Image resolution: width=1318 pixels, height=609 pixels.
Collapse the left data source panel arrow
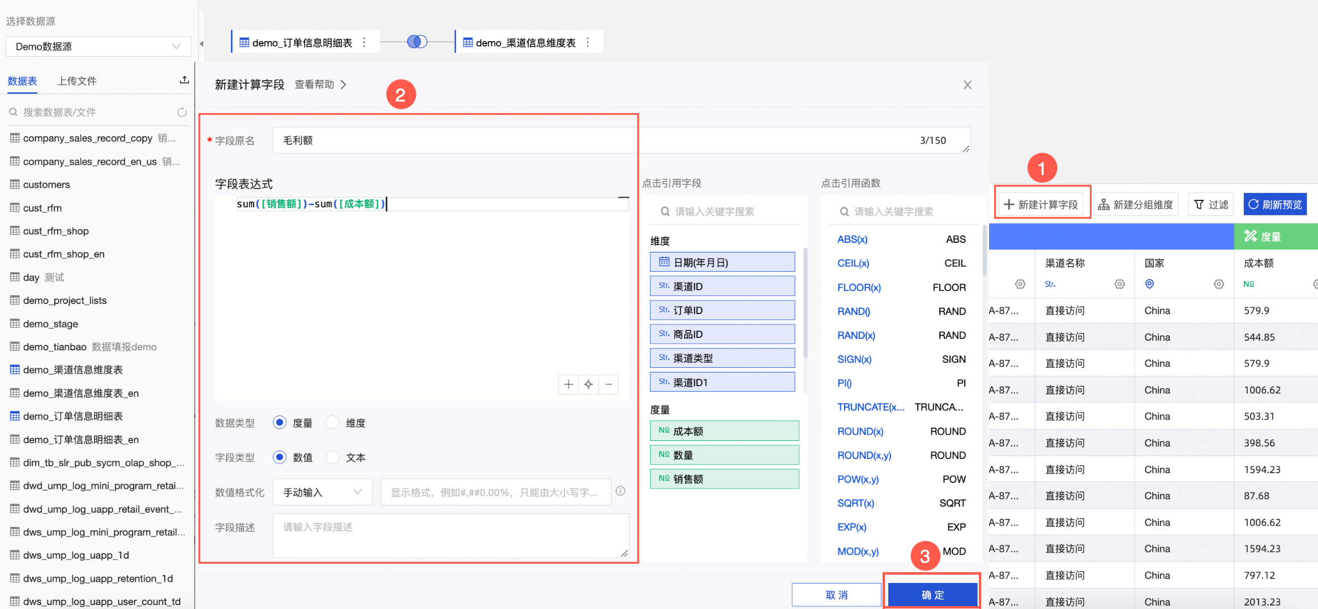(202, 44)
